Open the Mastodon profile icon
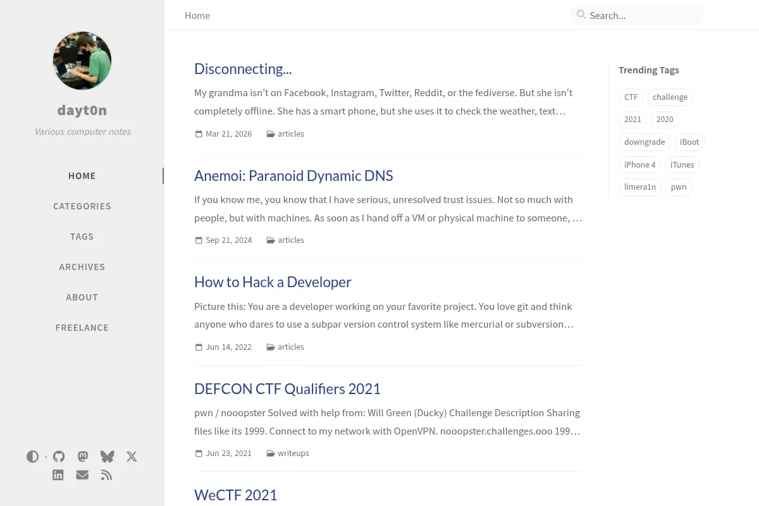Image resolution: width=759 pixels, height=506 pixels. click(x=83, y=457)
